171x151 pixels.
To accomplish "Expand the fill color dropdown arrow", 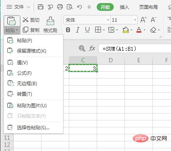I will [131, 30].
